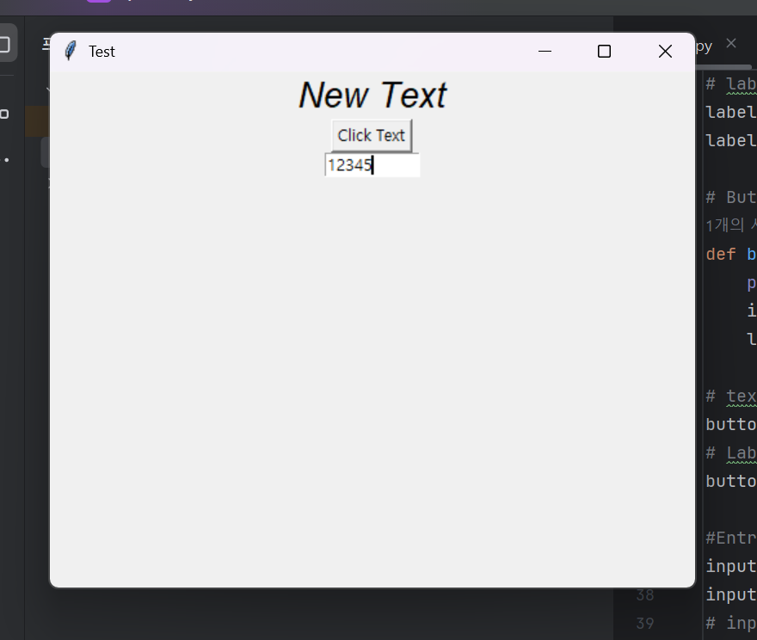The width and height of the screenshot is (757, 640).
Task: Maximize the Test window
Action: pyautogui.click(x=604, y=51)
